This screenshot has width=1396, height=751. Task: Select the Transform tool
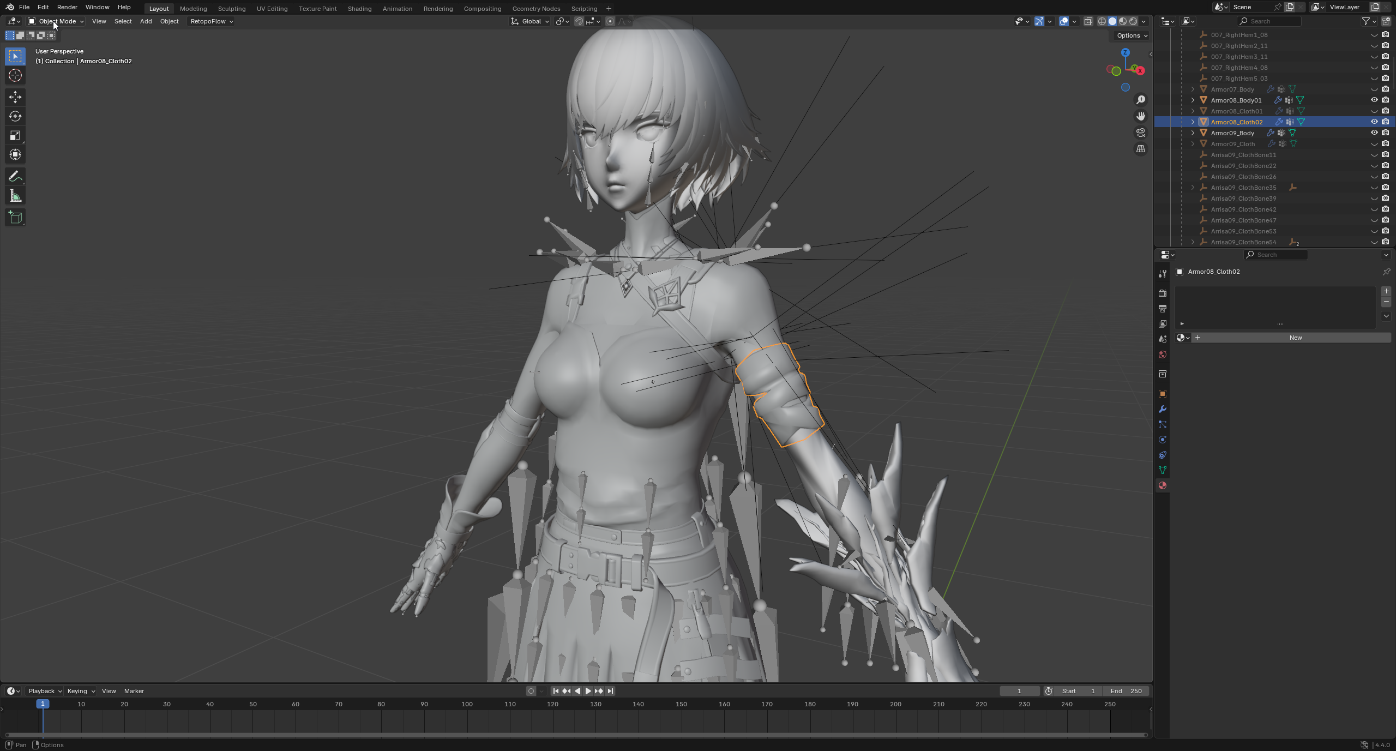[x=15, y=154]
